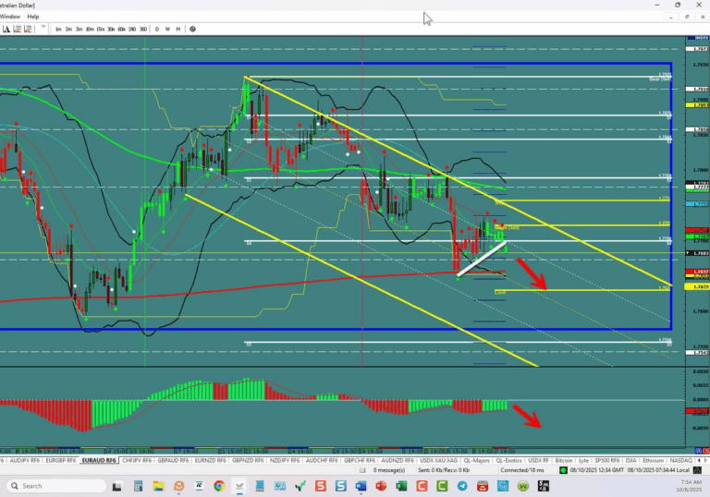Viewport: 710px width, 497px height.
Task: Open the CHFJPY RF6 chart tab
Action: 137,460
